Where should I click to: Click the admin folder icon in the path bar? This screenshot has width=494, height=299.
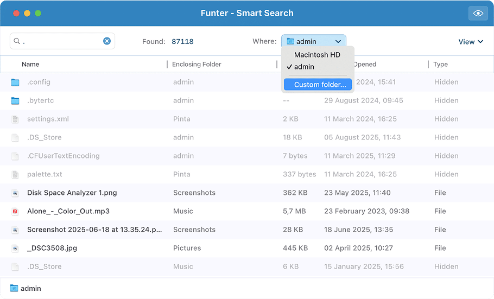click(x=14, y=288)
